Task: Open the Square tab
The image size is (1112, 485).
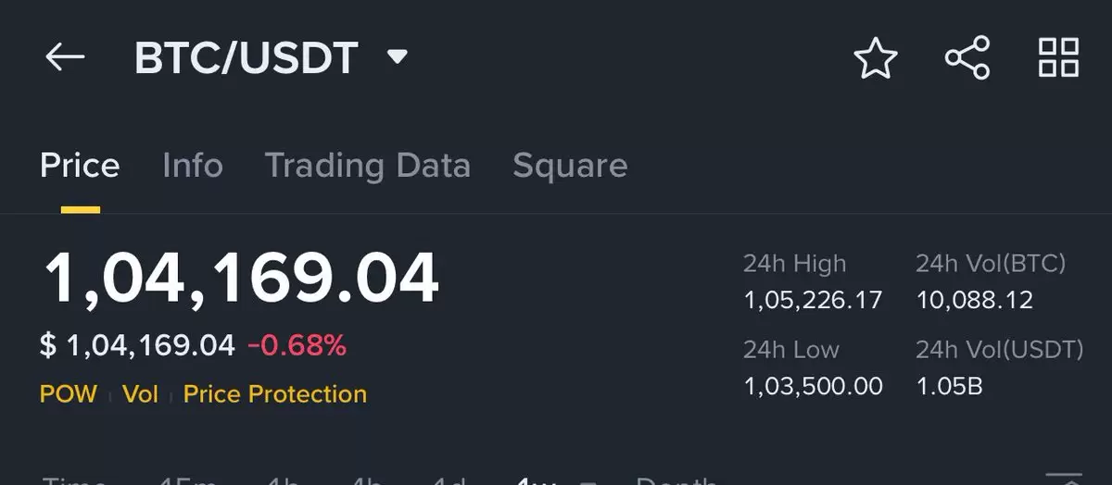Action: pyautogui.click(x=570, y=167)
